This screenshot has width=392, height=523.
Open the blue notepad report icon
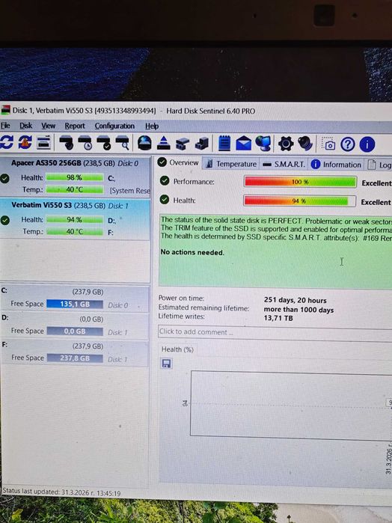click(x=224, y=144)
